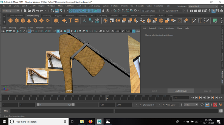Go to the start of playback range
Screen dimensions: 224x125
click(192, 98)
